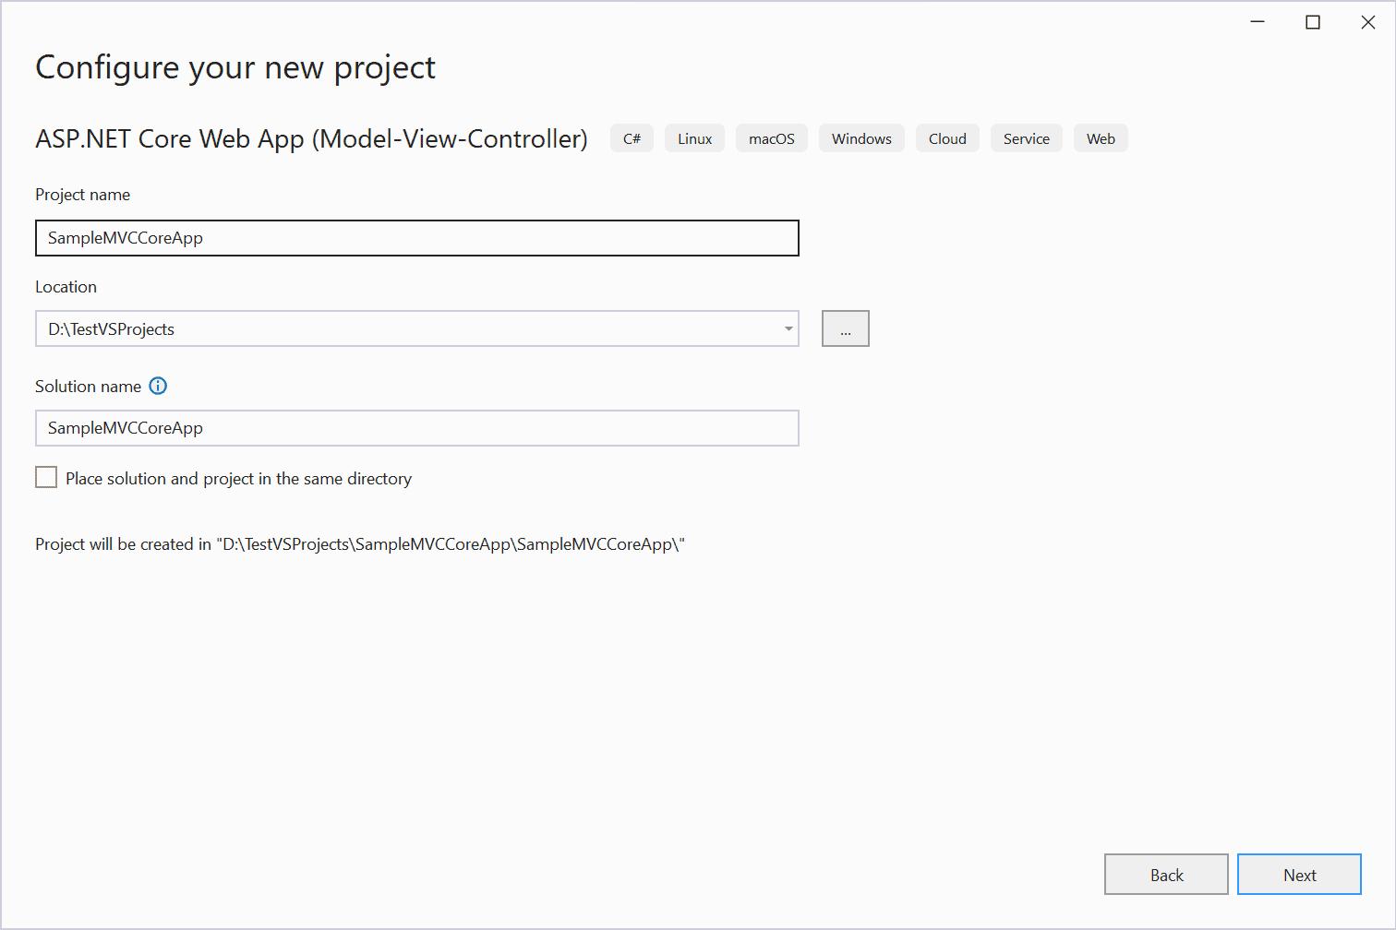
Task: Click the Project name text field
Action: pyautogui.click(x=415, y=237)
